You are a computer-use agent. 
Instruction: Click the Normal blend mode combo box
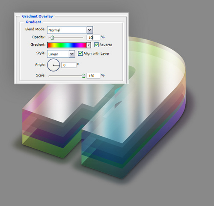[x=70, y=30]
